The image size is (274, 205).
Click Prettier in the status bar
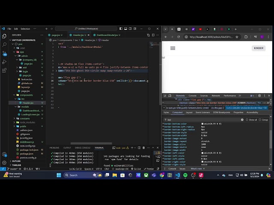[149, 169]
